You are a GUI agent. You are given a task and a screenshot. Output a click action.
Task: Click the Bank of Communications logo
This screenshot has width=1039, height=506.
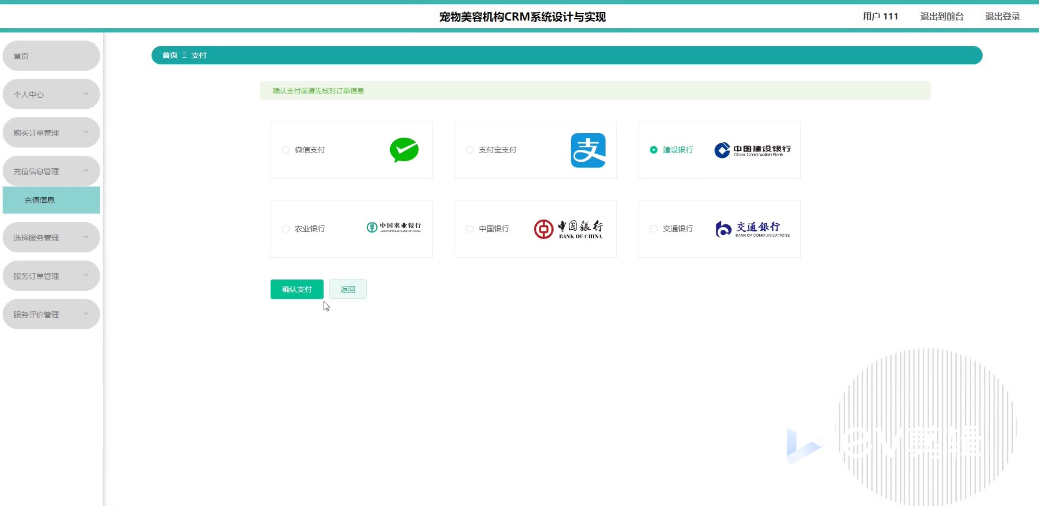pyautogui.click(x=752, y=229)
